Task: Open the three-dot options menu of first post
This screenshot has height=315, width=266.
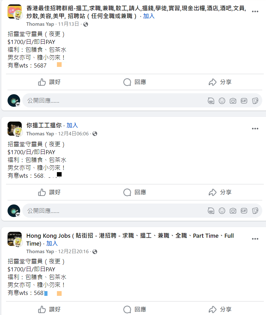Action: [x=255, y=12]
